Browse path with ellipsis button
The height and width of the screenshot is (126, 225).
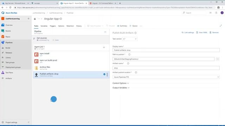tap(218, 59)
